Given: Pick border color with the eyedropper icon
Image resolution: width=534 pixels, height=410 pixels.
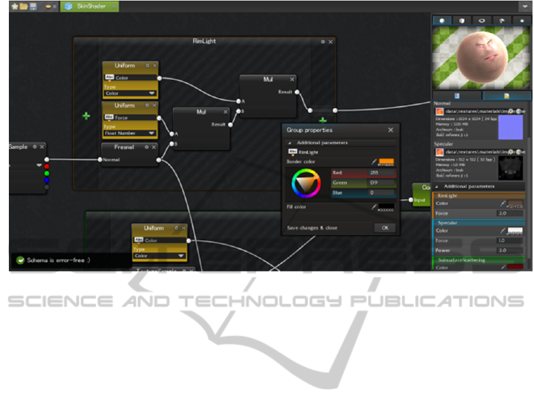Looking at the screenshot, I should click(373, 162).
